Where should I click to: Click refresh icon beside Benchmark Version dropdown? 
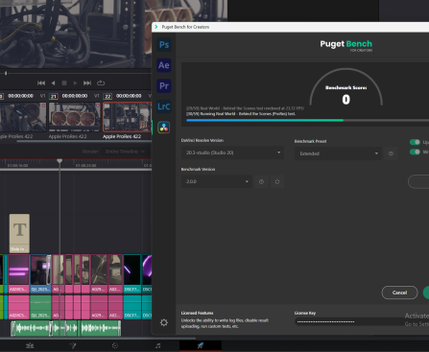point(277,181)
